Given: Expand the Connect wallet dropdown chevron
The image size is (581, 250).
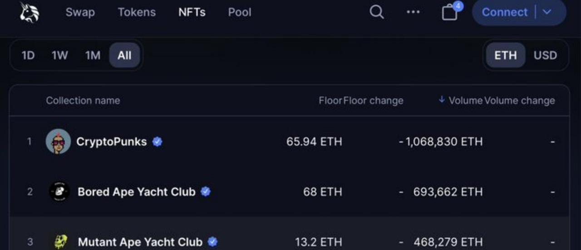Looking at the screenshot, I should click(x=547, y=12).
